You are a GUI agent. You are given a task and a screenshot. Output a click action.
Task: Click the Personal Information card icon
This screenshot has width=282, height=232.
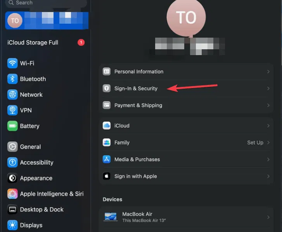pyautogui.click(x=107, y=71)
